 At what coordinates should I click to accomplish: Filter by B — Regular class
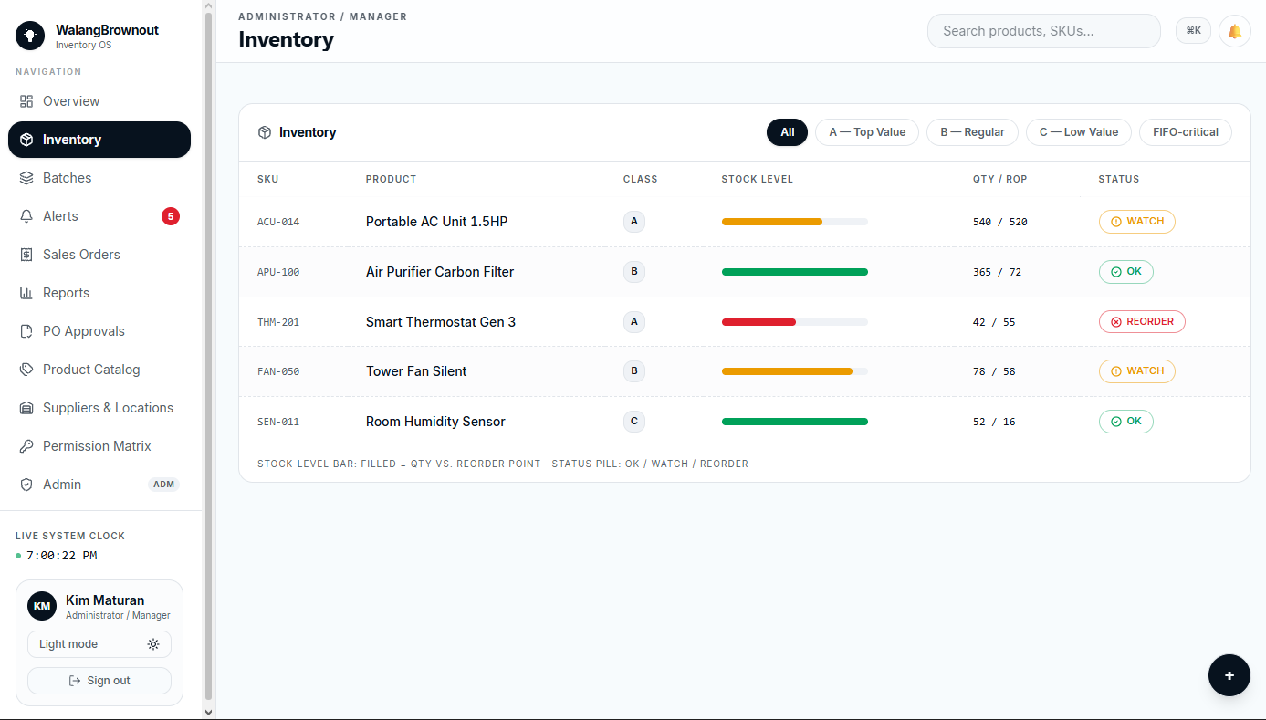coord(972,132)
